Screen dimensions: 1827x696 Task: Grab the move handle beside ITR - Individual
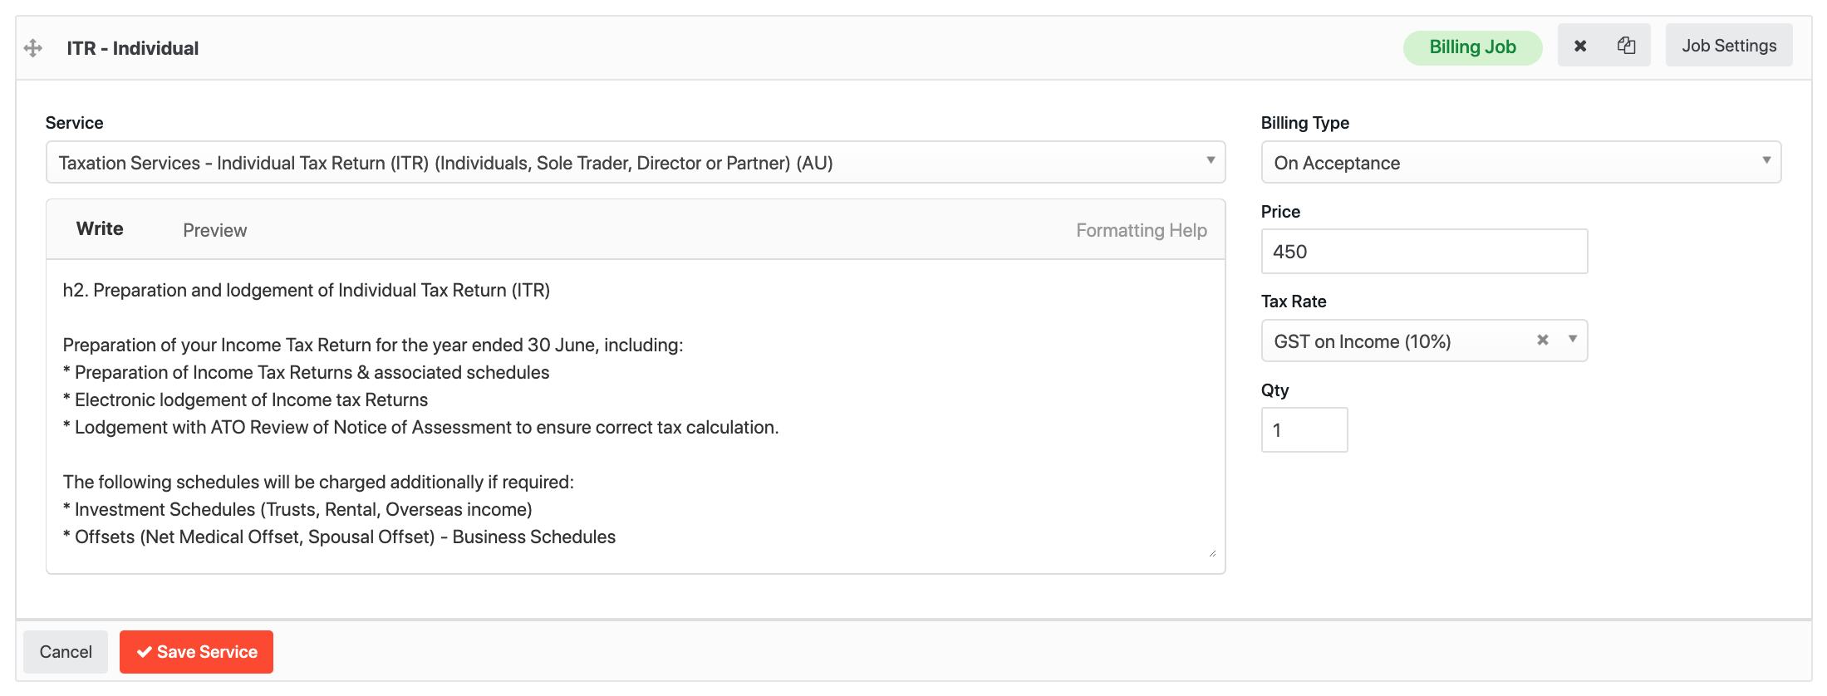click(x=33, y=48)
